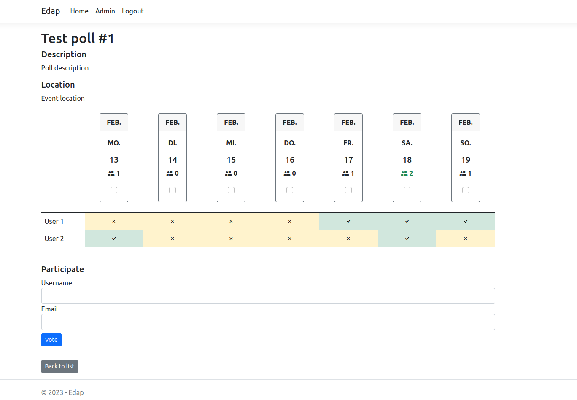577x400 pixels.
Task: Click the green participants icon under Saturday 18
Action: tap(405, 173)
